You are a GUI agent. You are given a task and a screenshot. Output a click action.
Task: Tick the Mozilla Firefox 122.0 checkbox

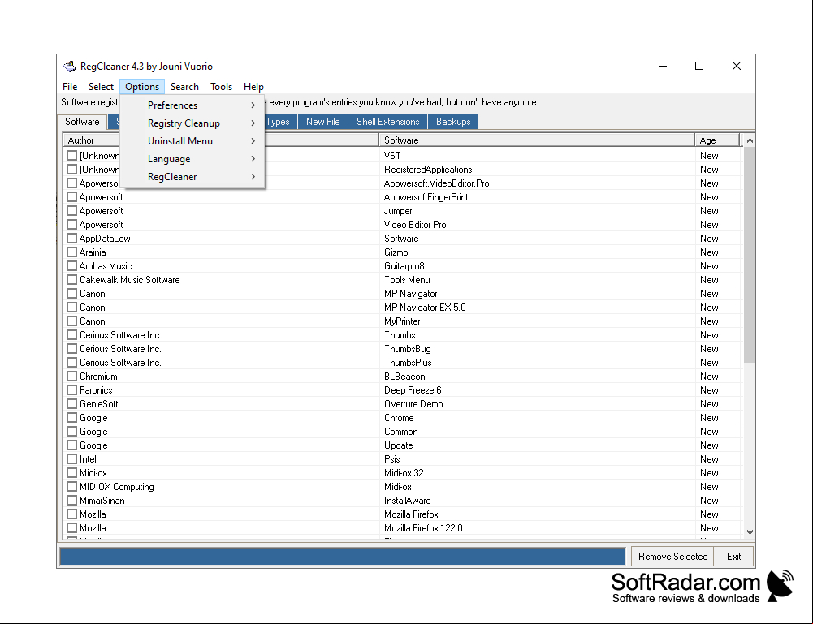[x=72, y=529]
